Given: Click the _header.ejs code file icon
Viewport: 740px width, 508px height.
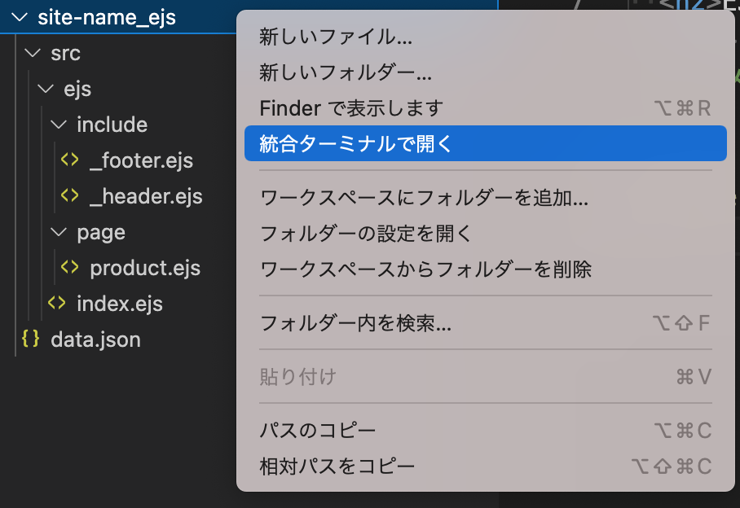Looking at the screenshot, I should click(x=70, y=196).
